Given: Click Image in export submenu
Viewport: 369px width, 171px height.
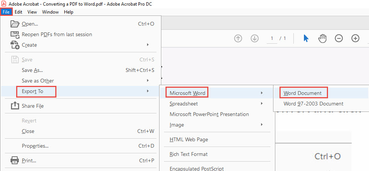Looking at the screenshot, I should tap(177, 125).
